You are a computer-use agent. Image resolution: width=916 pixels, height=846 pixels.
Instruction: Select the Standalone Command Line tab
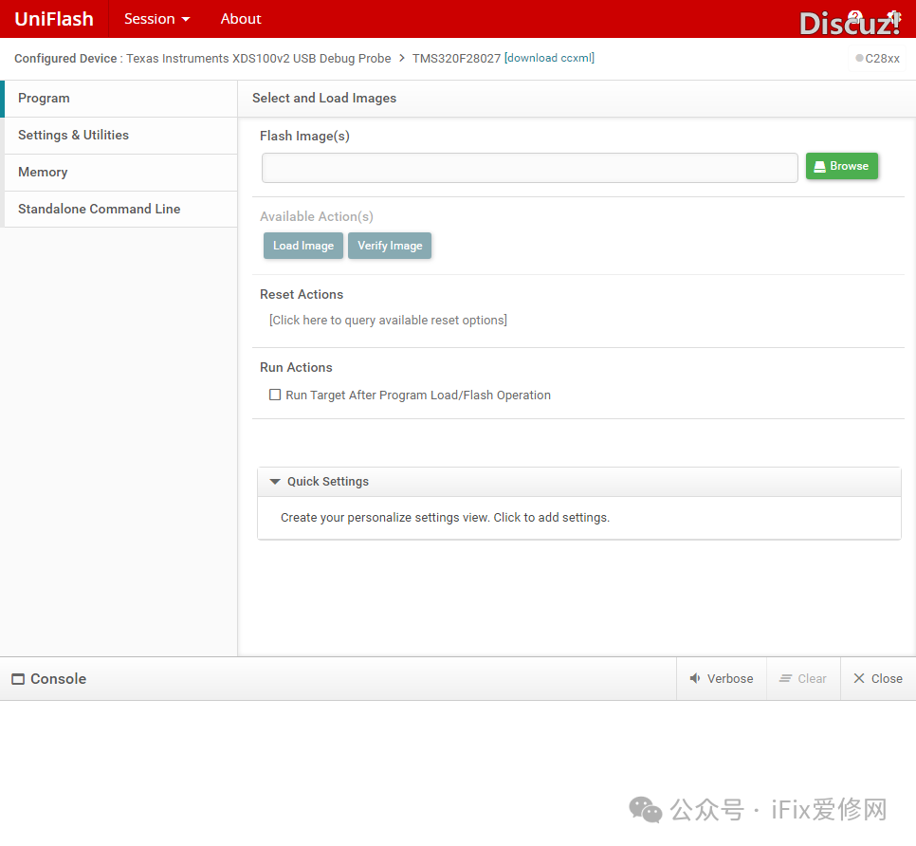point(99,210)
